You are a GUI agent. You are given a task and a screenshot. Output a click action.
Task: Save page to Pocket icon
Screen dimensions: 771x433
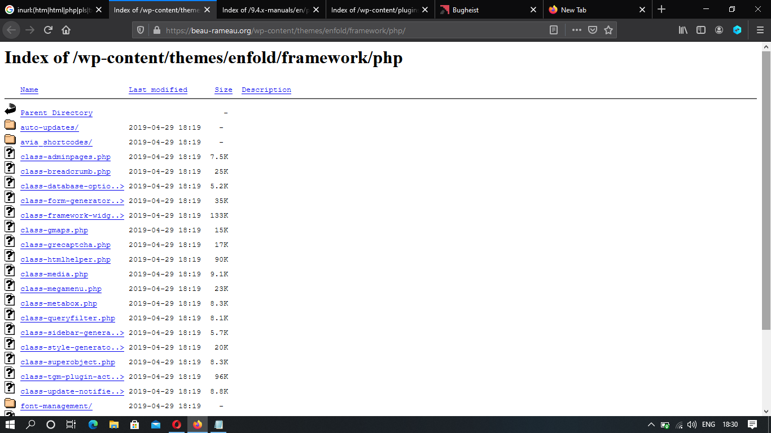pyautogui.click(x=593, y=30)
